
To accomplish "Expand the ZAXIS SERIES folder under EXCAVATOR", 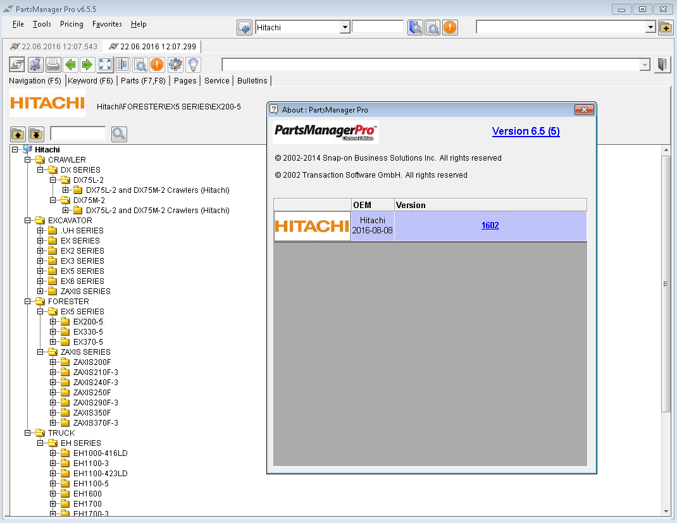I will pos(41,292).
